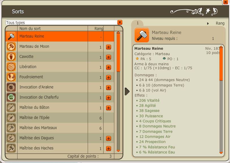Select the Foudroiement row name
230x163 pixels.
[x=31, y=77]
